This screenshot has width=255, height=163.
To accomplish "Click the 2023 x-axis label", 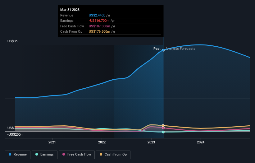I will click(151, 142).
